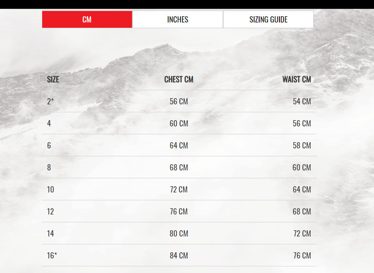Click the 54 CM waist value
Viewport: 374px width, 273px height.
click(x=302, y=101)
